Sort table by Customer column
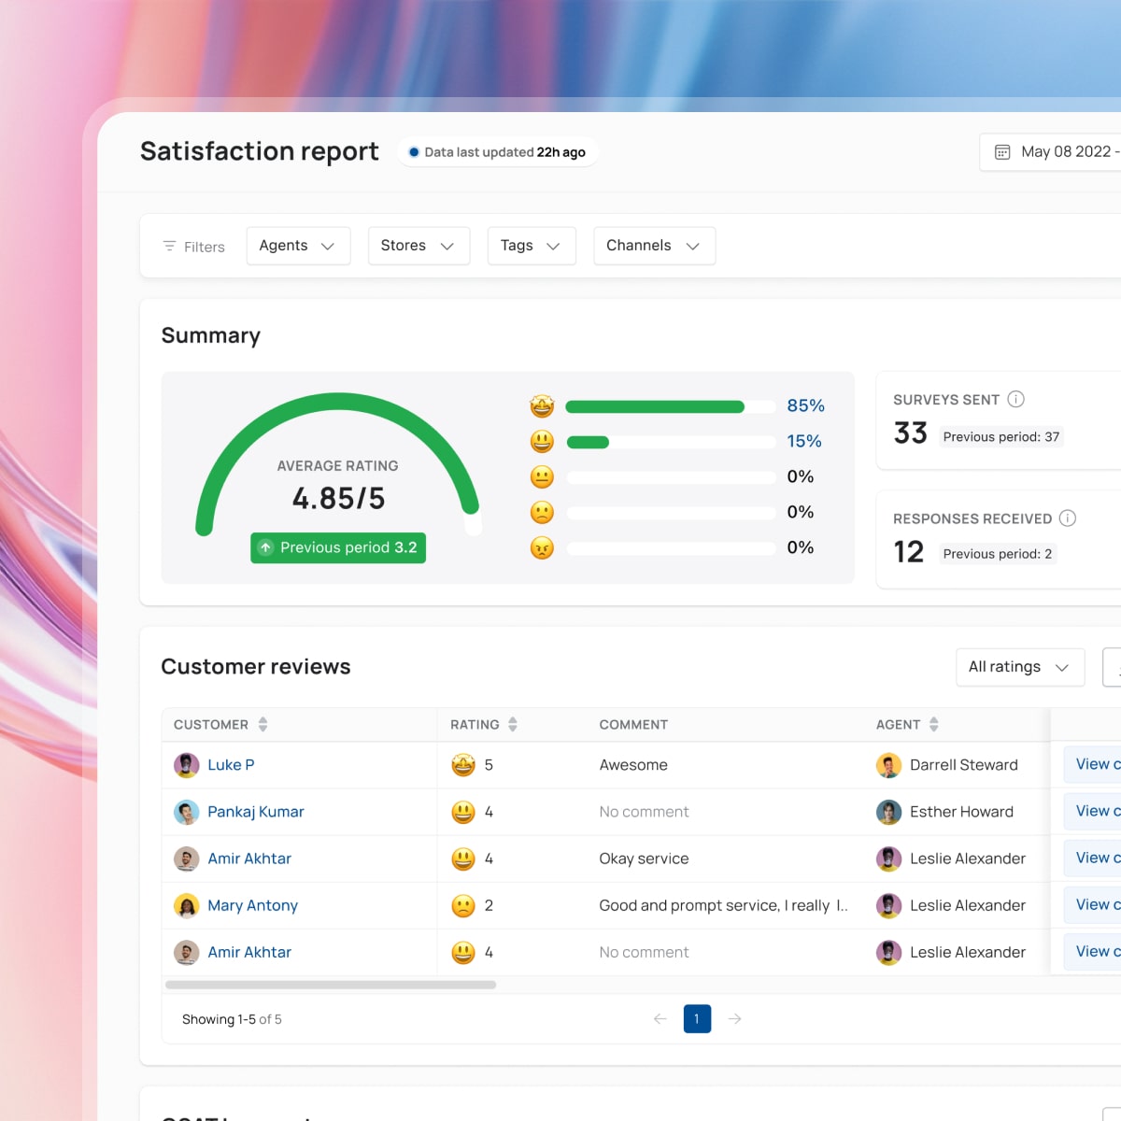Viewport: 1121px width, 1121px height. 263,724
